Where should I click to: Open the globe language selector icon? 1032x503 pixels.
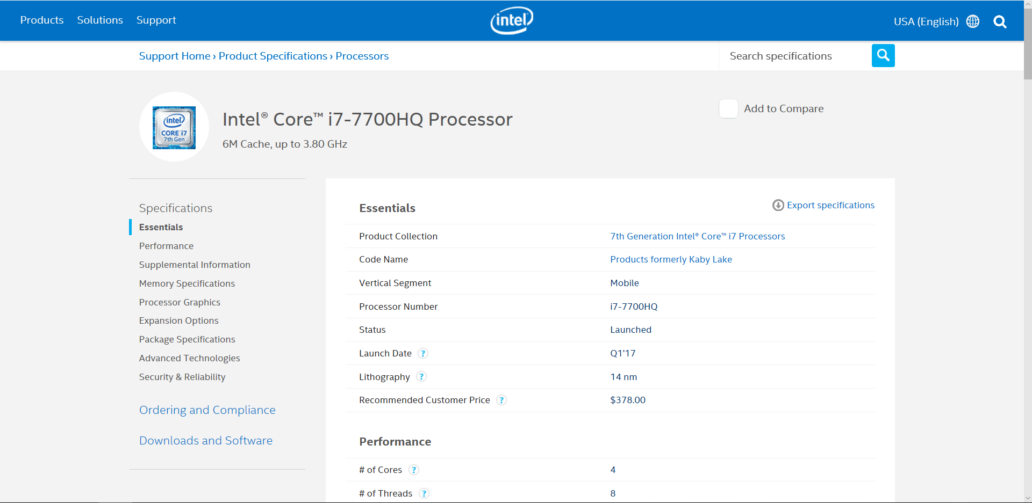(x=972, y=21)
